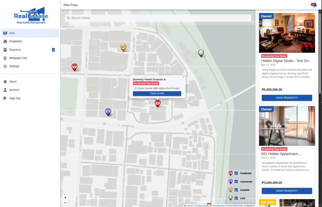Click the Map Page header title
Image resolution: width=322 pixels, height=207 pixels.
pos(71,5)
